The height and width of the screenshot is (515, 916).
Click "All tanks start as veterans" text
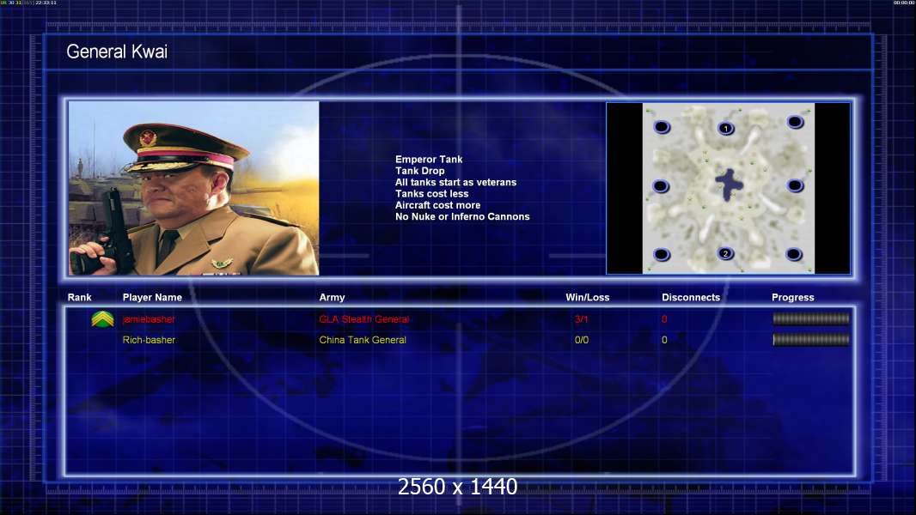pyautogui.click(x=455, y=182)
